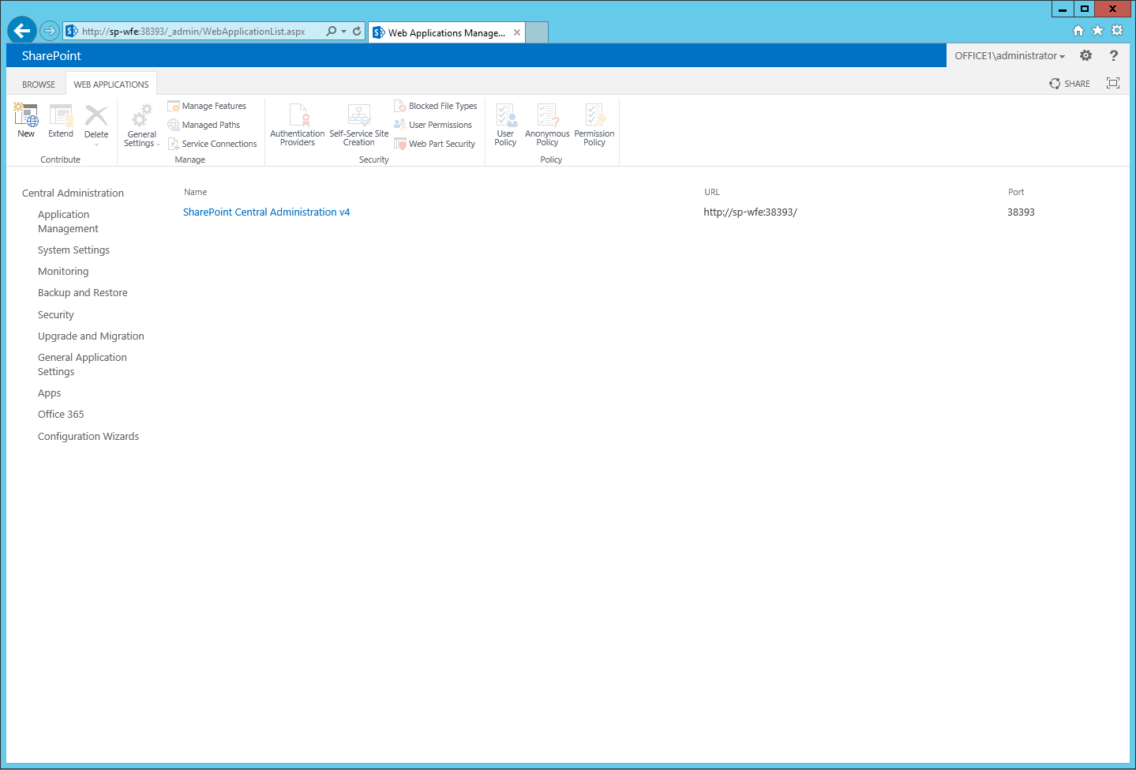Click the SharePoint help question mark

pyautogui.click(x=1114, y=55)
